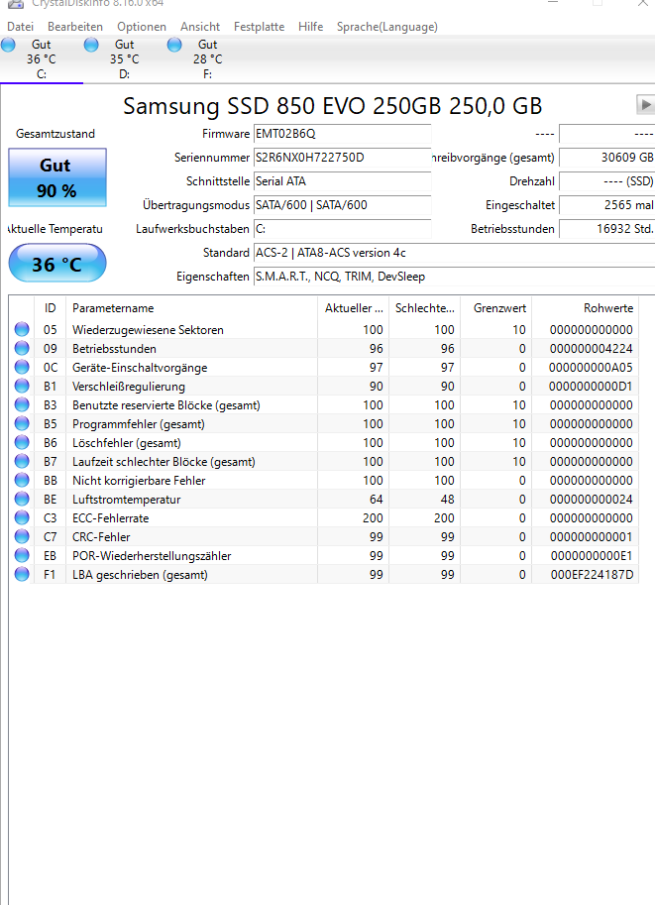Open the Datei menu
The height and width of the screenshot is (905, 655).
pos(20,27)
